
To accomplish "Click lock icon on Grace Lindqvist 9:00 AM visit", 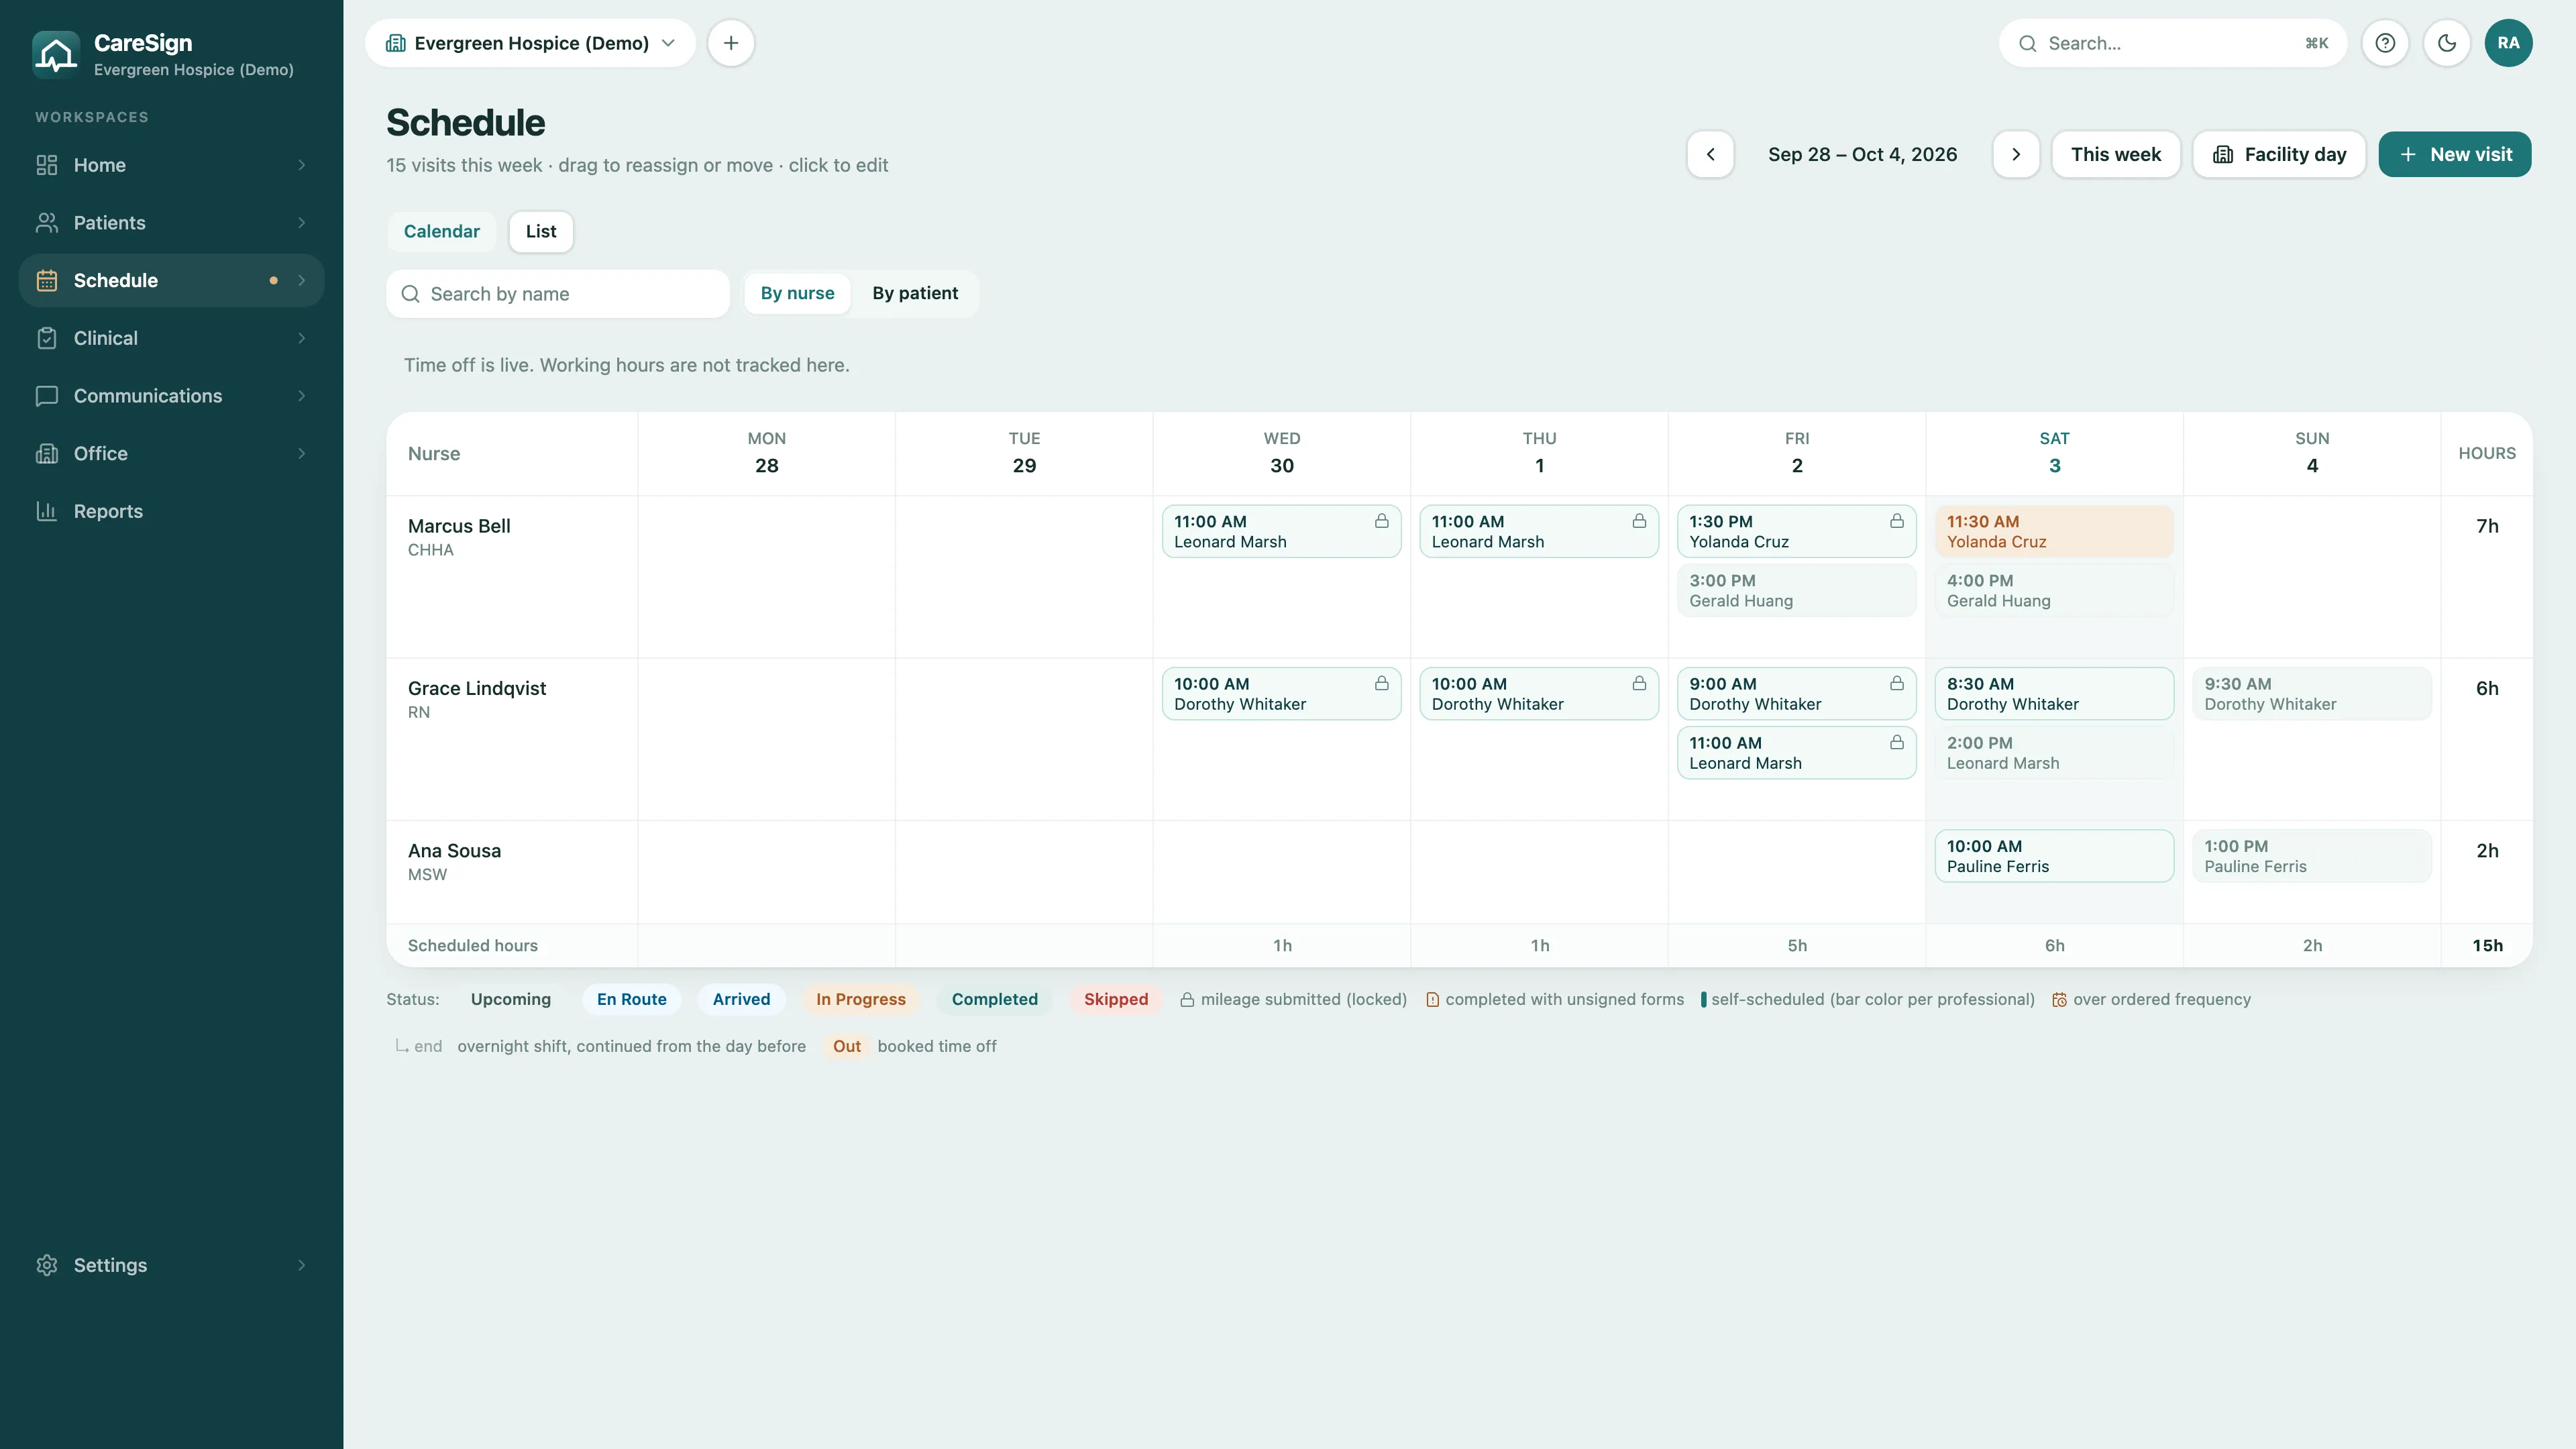I will click(1896, 683).
